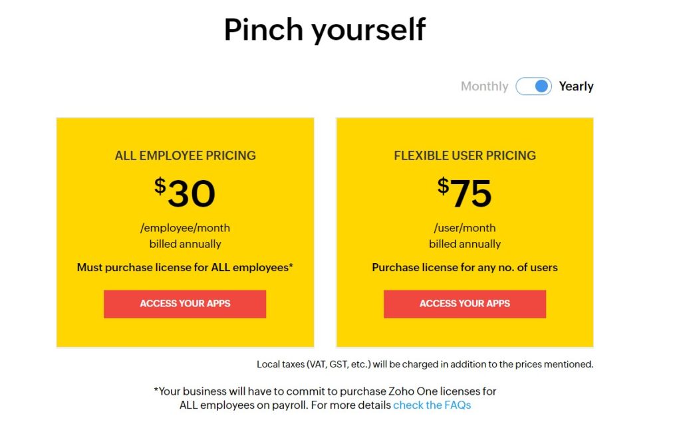Viewport: 681px width, 422px height.
Task: Click the dollar sign beside 75
Action: pos(443,186)
